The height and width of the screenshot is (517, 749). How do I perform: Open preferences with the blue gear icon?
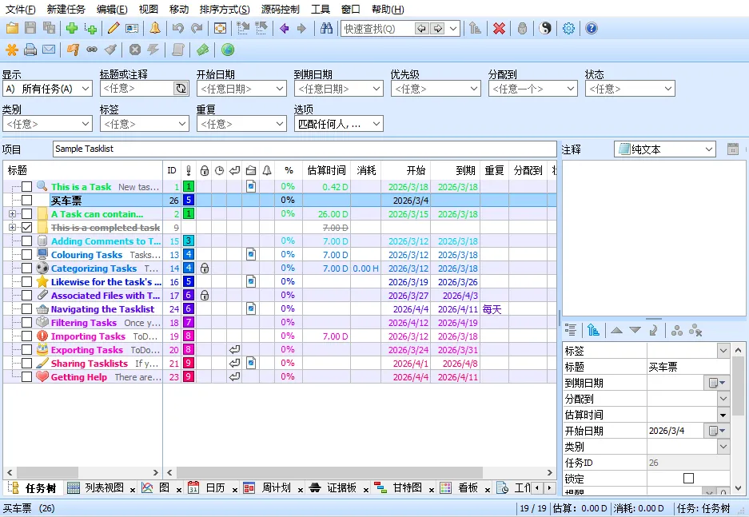(568, 28)
